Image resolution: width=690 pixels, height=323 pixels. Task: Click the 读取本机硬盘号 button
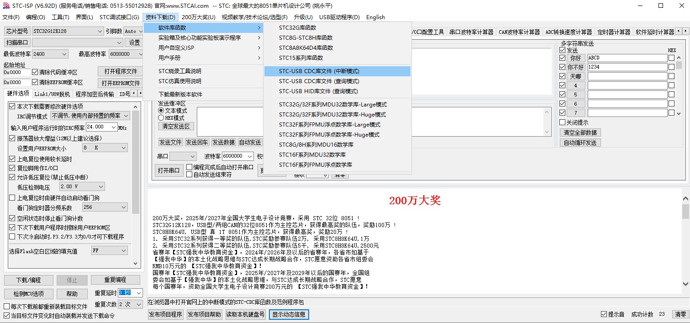(x=245, y=314)
